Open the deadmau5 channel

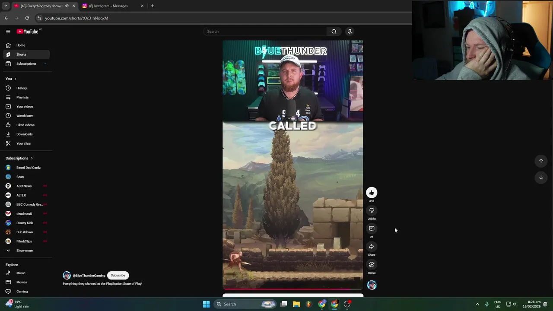click(x=26, y=213)
